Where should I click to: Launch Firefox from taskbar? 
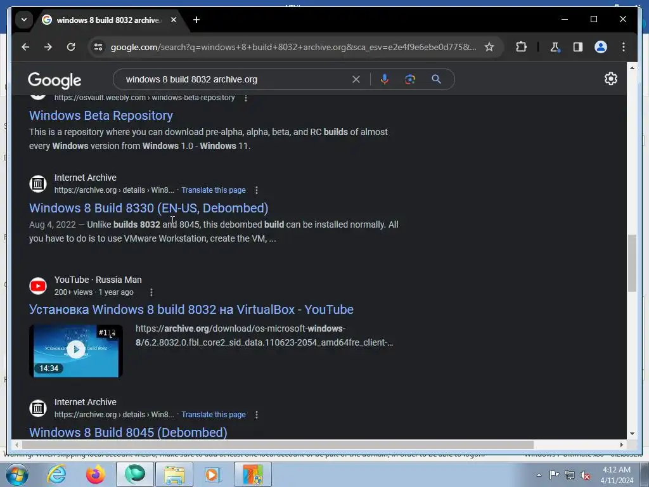(x=95, y=474)
